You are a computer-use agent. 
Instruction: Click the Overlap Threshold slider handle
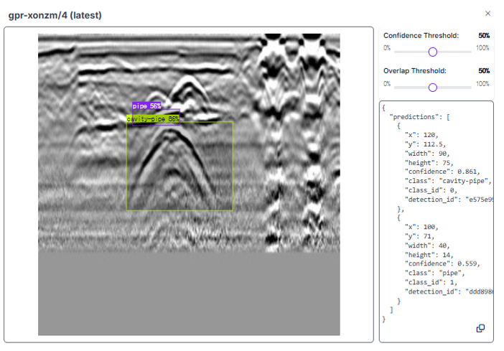[x=432, y=87]
